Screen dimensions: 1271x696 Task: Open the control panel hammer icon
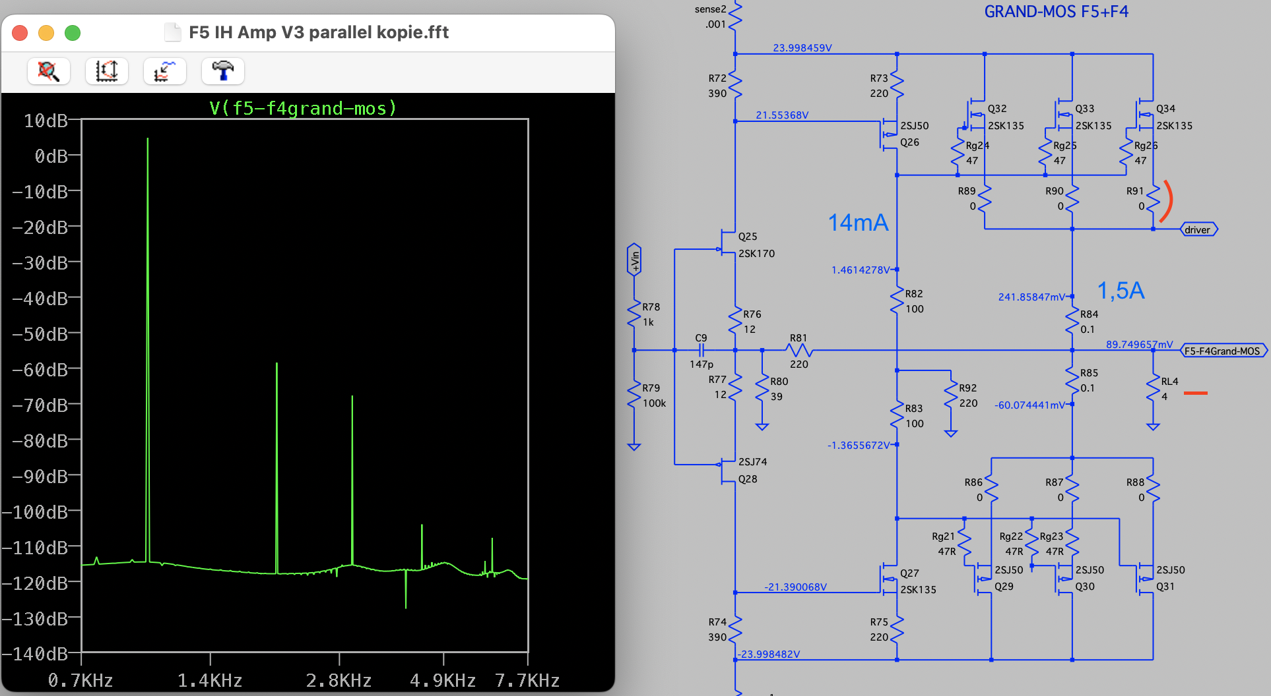pyautogui.click(x=223, y=71)
